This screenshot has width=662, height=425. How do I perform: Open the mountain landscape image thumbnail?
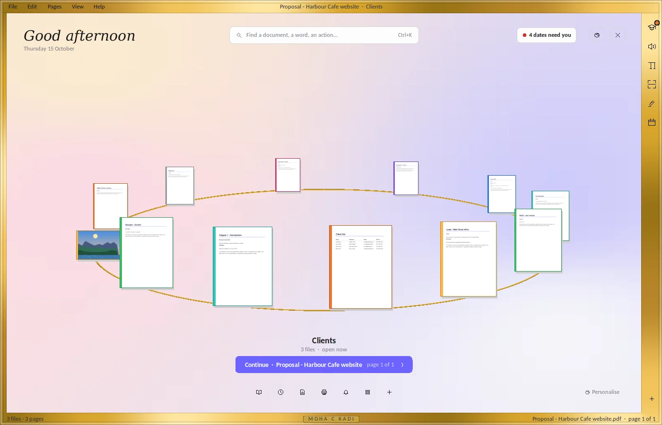(98, 245)
